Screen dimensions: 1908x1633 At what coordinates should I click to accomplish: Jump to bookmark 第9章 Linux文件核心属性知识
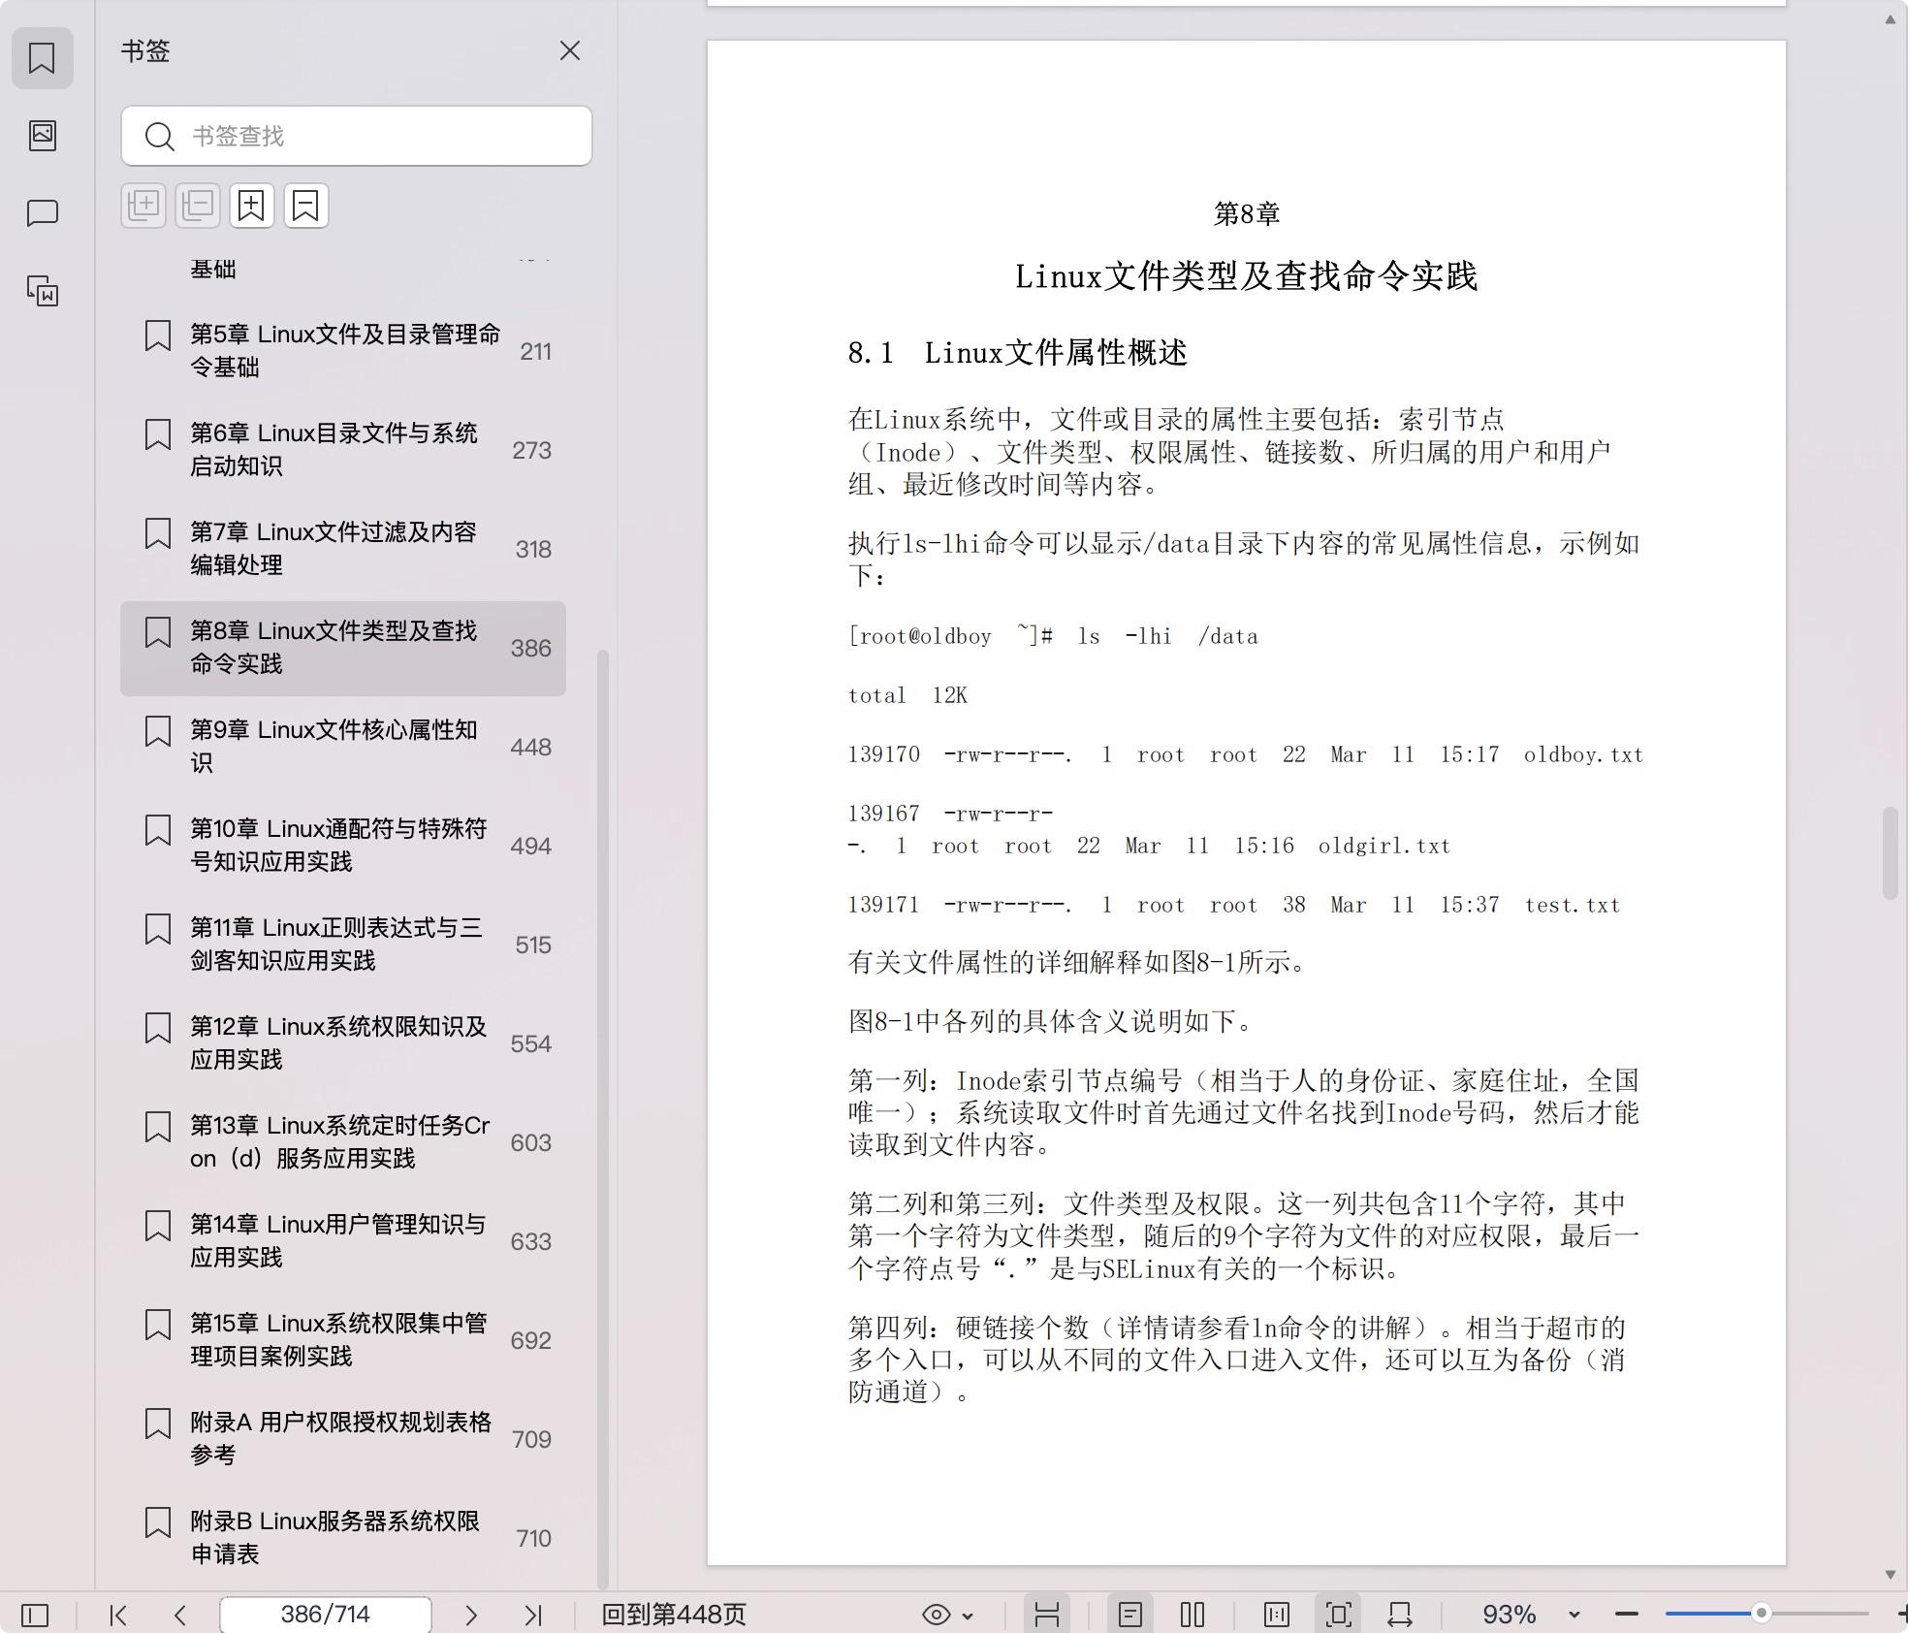tap(343, 747)
